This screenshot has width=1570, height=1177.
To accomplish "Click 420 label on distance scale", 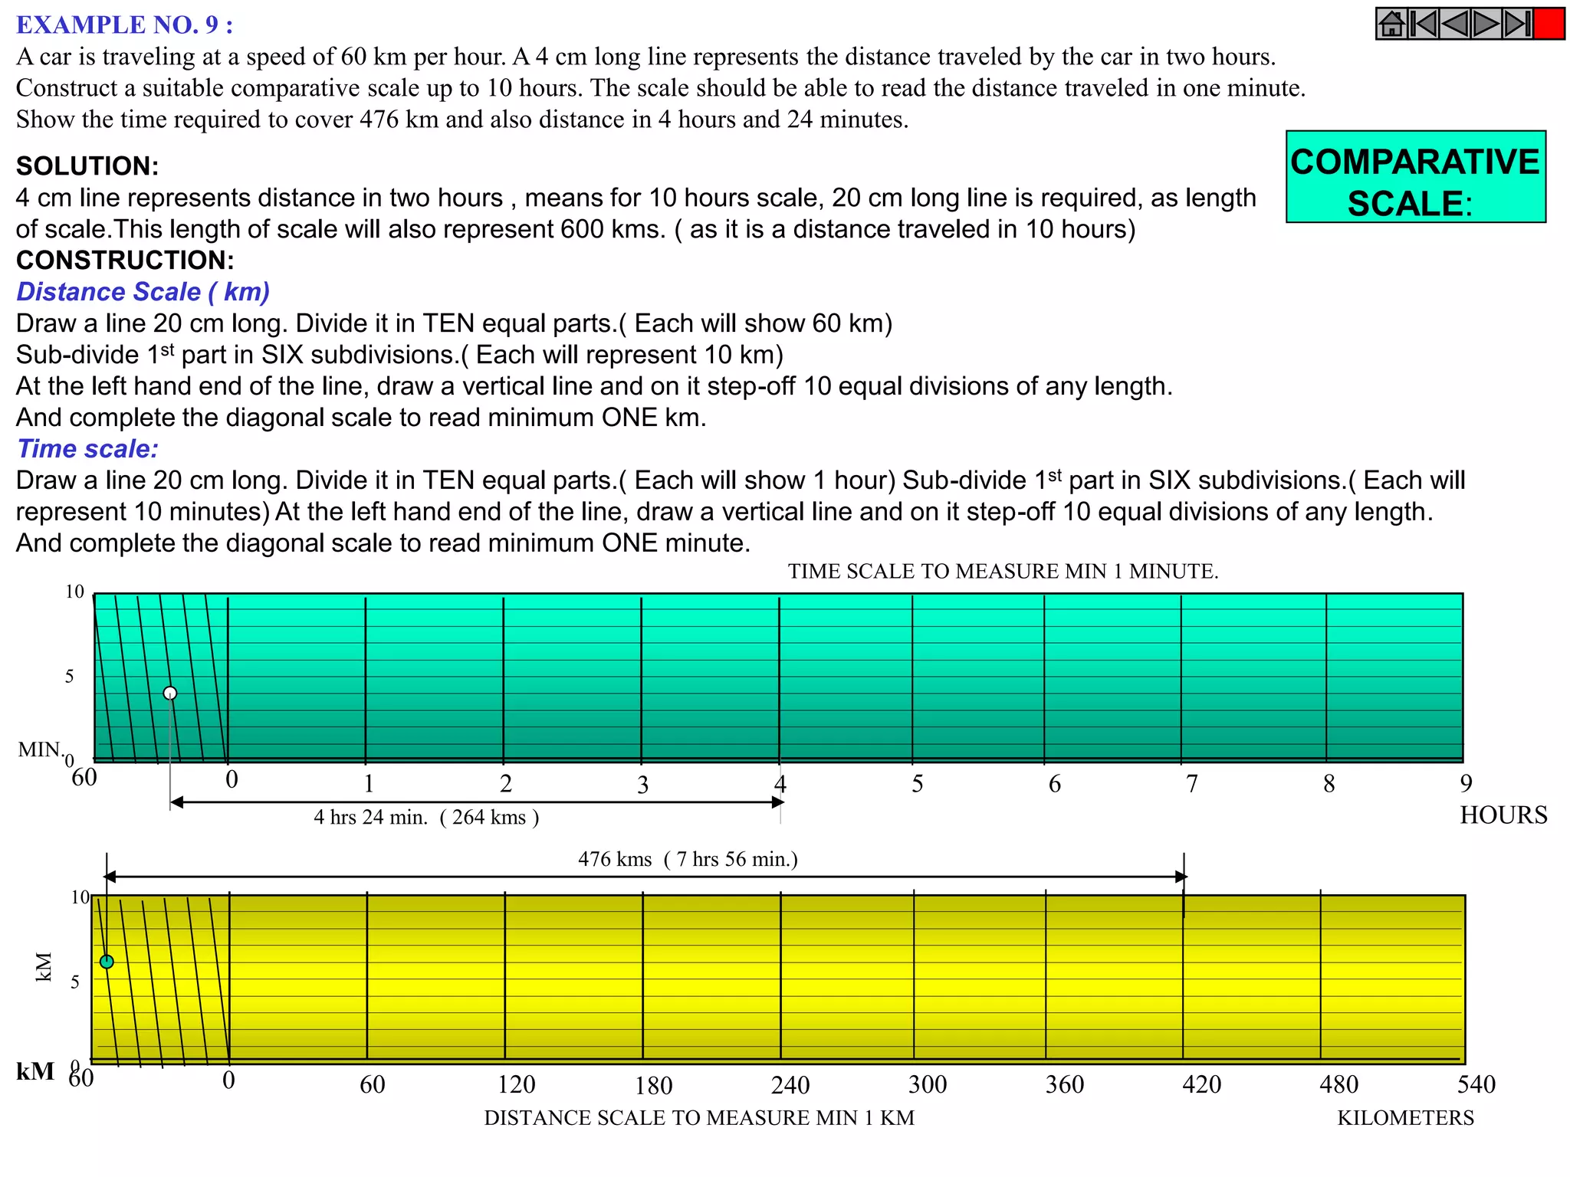I will 1201,1084.
